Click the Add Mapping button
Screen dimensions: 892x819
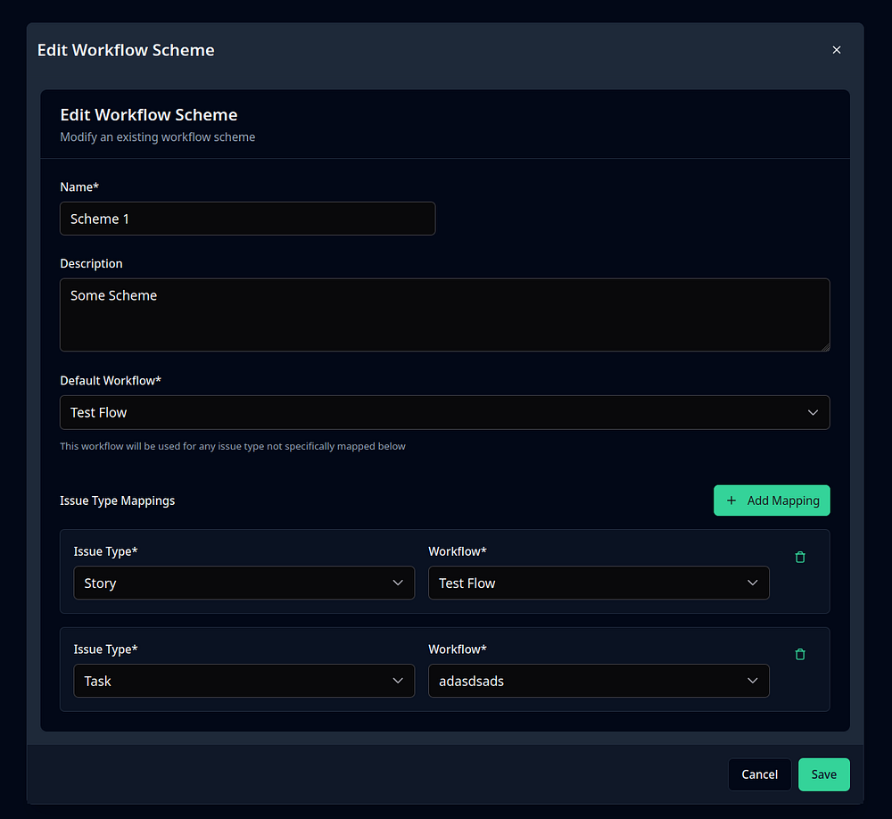pos(772,500)
